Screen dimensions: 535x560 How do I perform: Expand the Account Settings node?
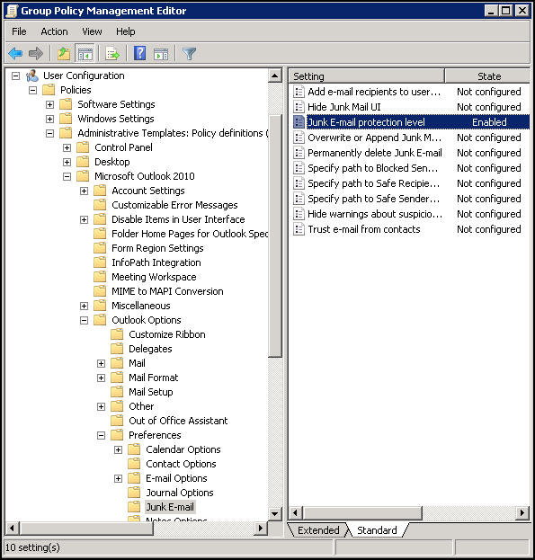click(x=84, y=191)
